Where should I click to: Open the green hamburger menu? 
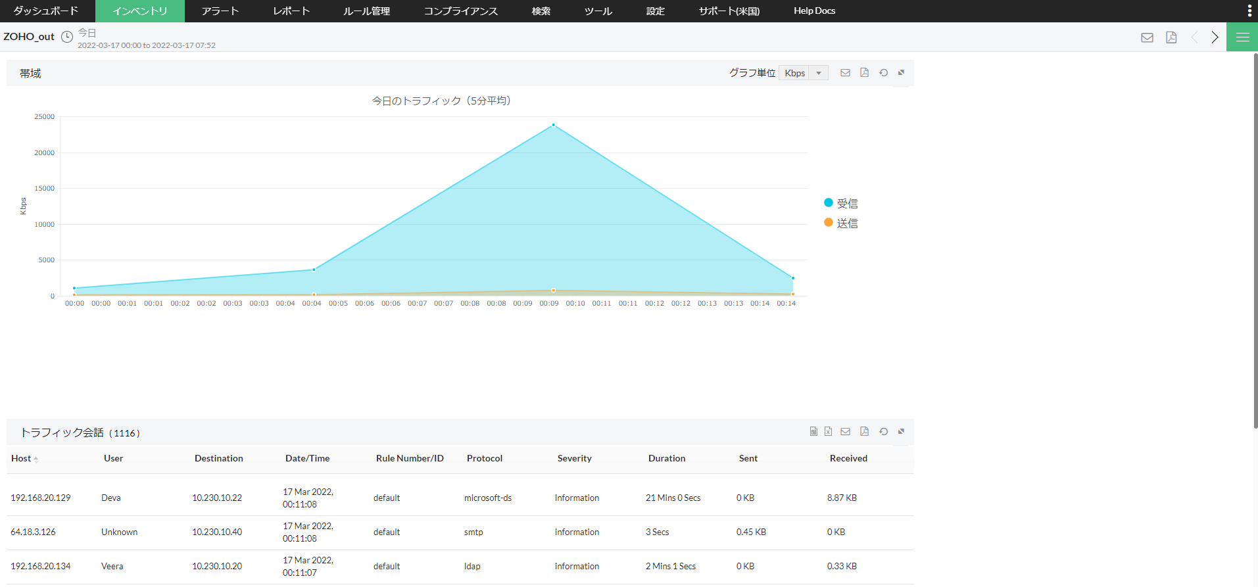point(1242,37)
